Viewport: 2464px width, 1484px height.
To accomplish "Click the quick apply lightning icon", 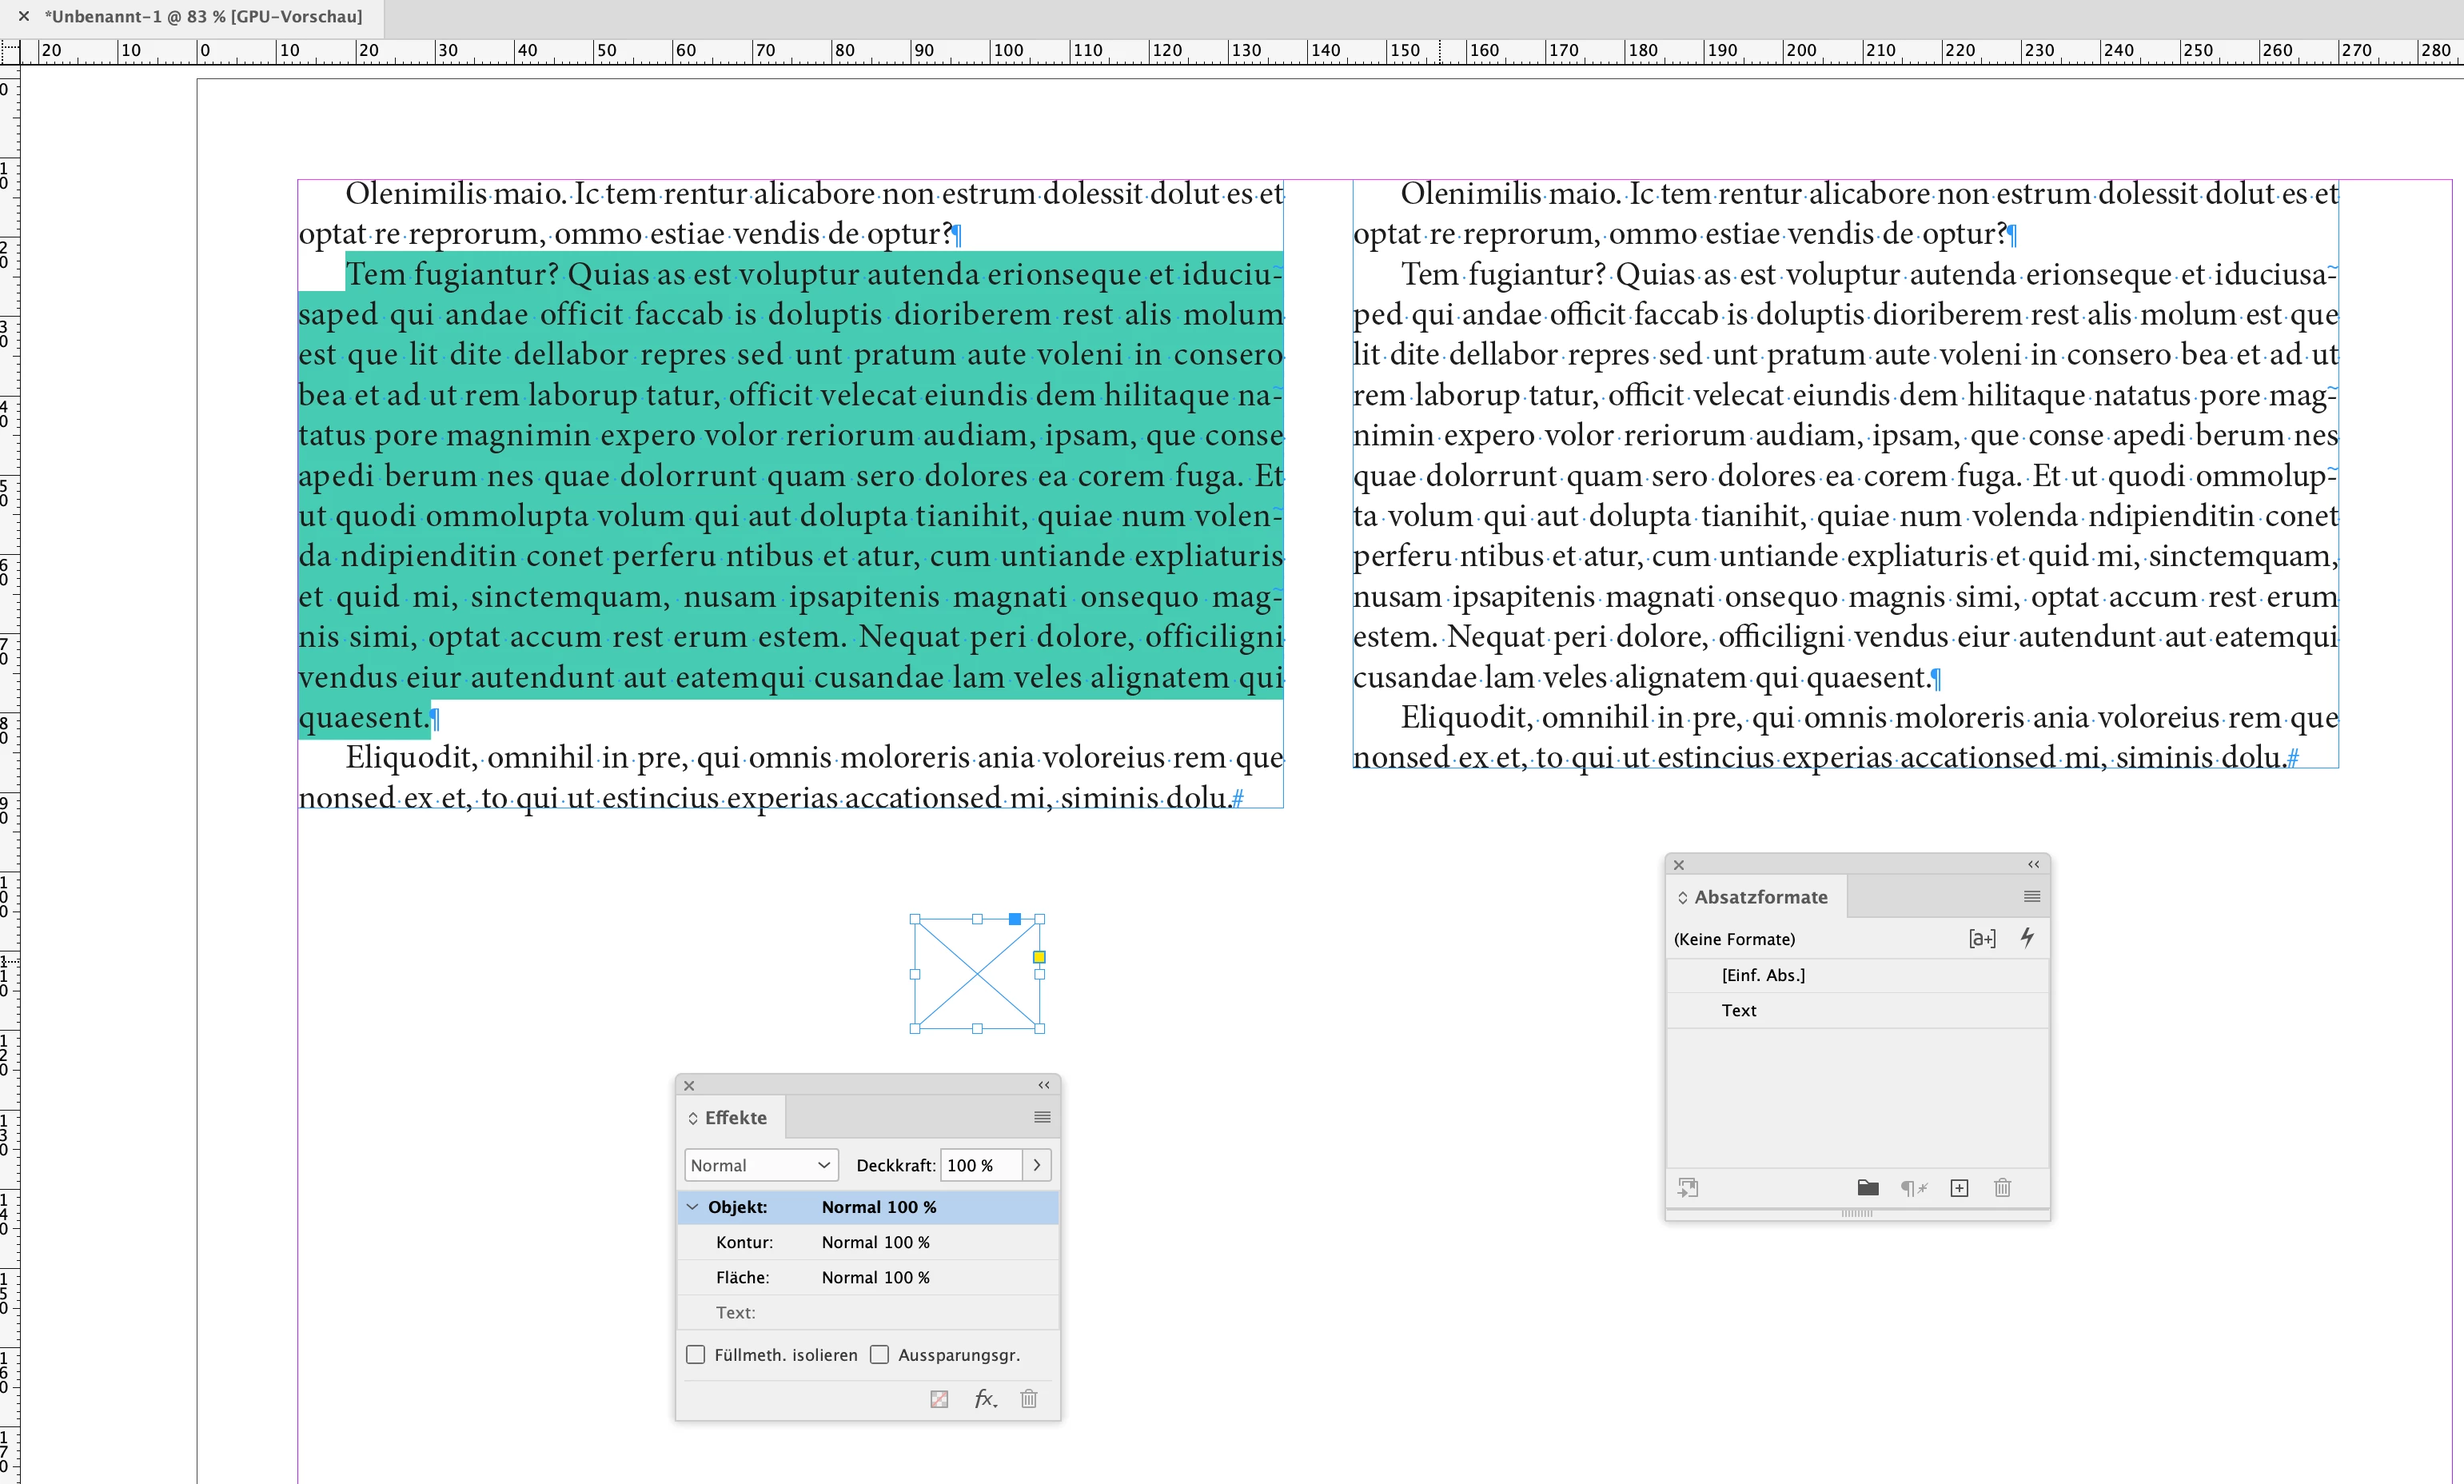I will [2026, 938].
